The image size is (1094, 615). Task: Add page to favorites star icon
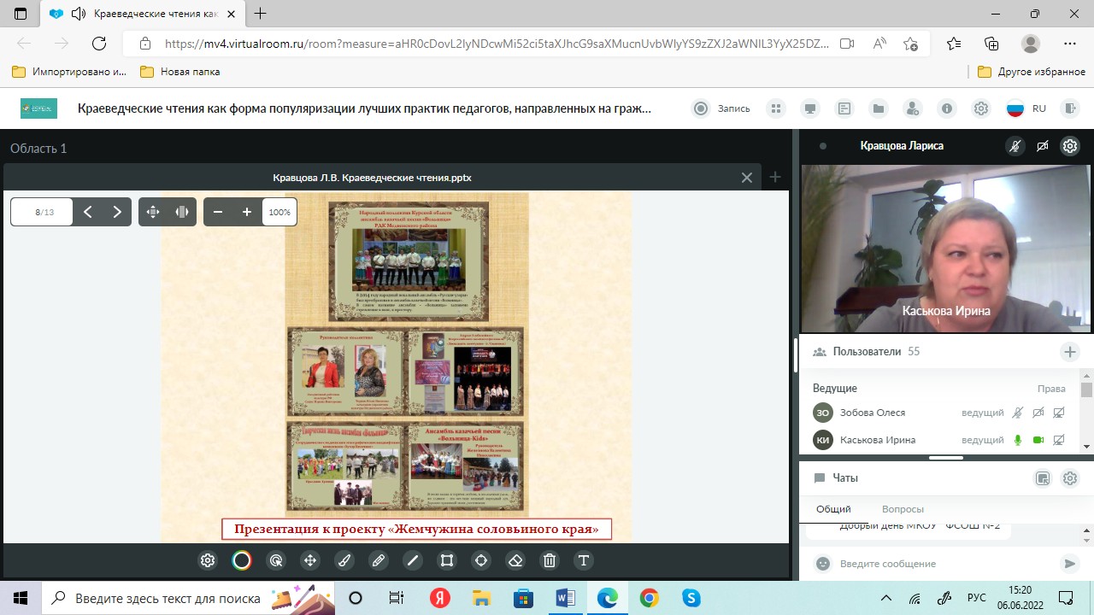coord(911,44)
